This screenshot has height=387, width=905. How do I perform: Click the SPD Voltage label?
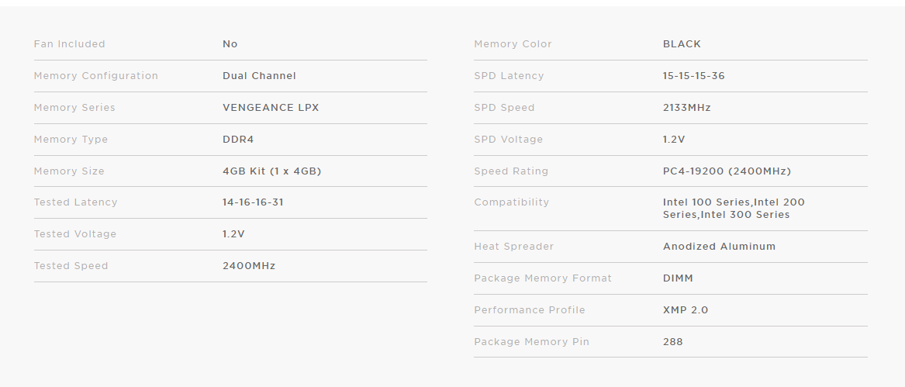click(509, 139)
